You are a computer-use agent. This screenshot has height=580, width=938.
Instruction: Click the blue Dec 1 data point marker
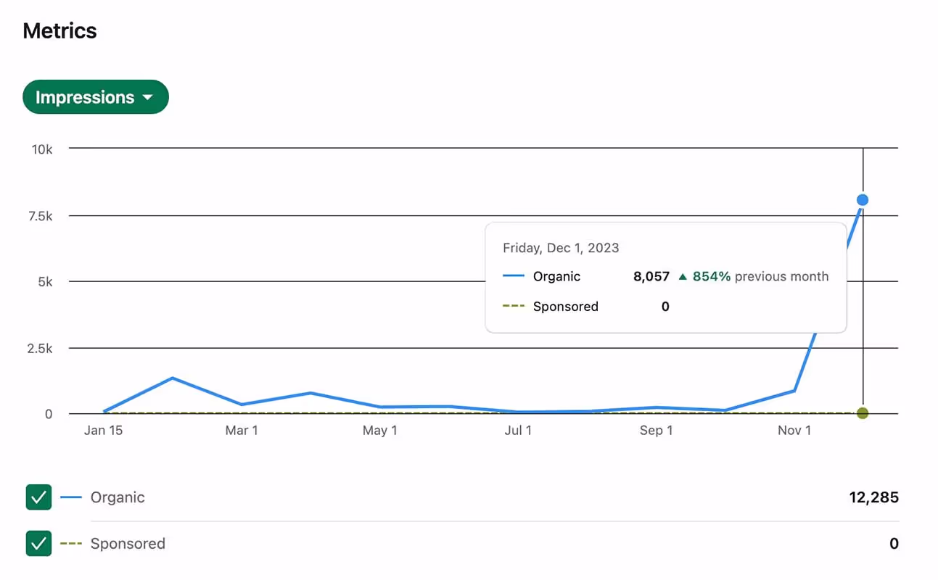pos(862,199)
